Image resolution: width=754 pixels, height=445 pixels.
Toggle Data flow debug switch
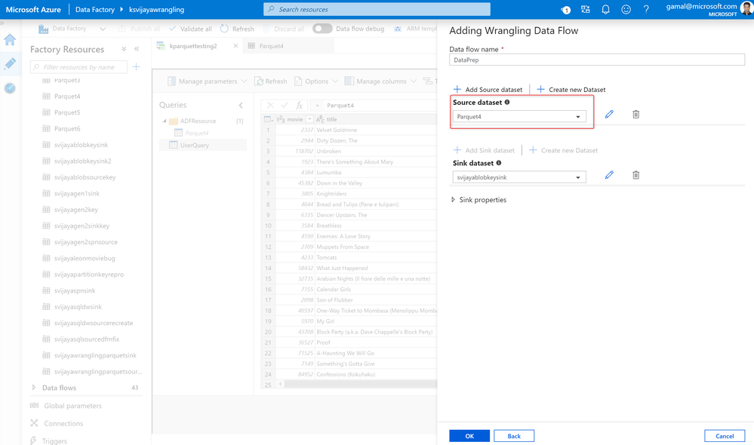coord(322,29)
